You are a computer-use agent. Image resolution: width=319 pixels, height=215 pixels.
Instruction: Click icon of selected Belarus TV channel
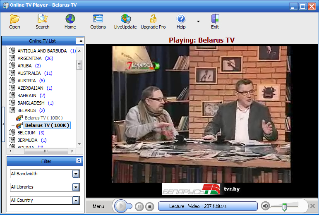point(19,125)
